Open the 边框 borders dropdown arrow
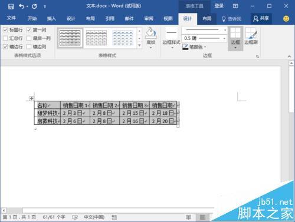Image resolution: width=295 pixels, height=222 pixels. pyautogui.click(x=235, y=48)
